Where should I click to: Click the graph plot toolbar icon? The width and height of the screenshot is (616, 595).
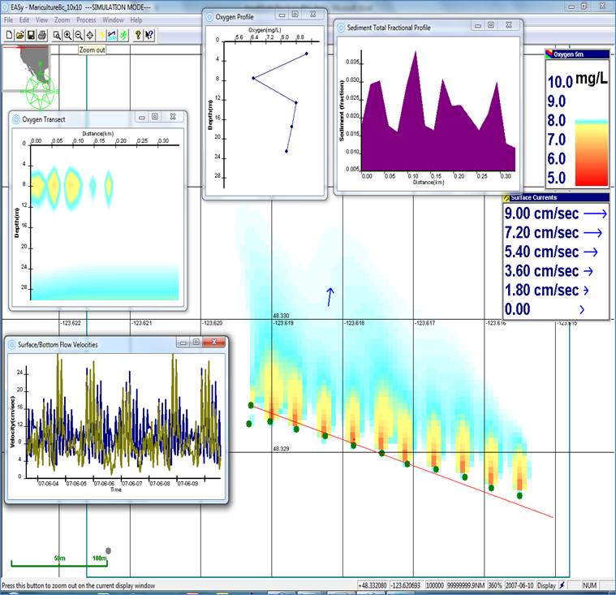click(x=112, y=35)
